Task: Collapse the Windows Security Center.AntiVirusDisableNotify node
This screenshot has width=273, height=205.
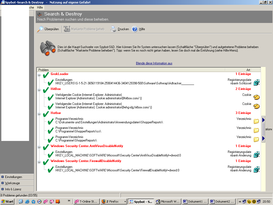Action: (x=39, y=147)
